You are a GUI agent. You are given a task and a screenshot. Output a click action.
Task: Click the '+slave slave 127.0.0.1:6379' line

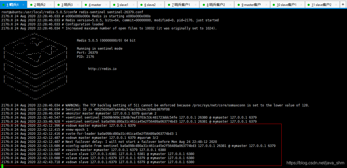98,158
